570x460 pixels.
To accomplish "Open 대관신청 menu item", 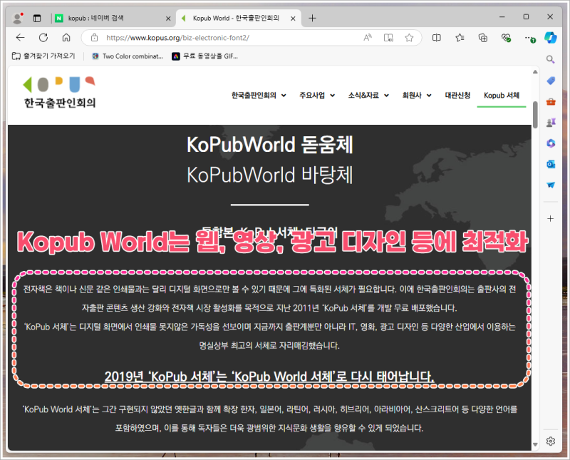I will pos(457,96).
